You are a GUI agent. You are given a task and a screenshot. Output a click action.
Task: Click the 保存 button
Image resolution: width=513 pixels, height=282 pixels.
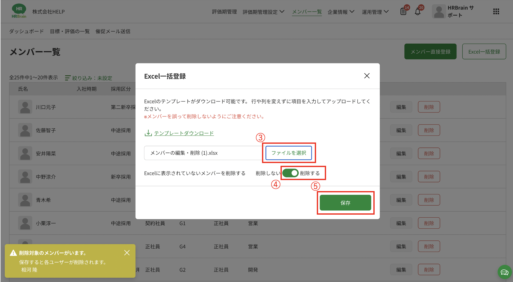click(345, 203)
